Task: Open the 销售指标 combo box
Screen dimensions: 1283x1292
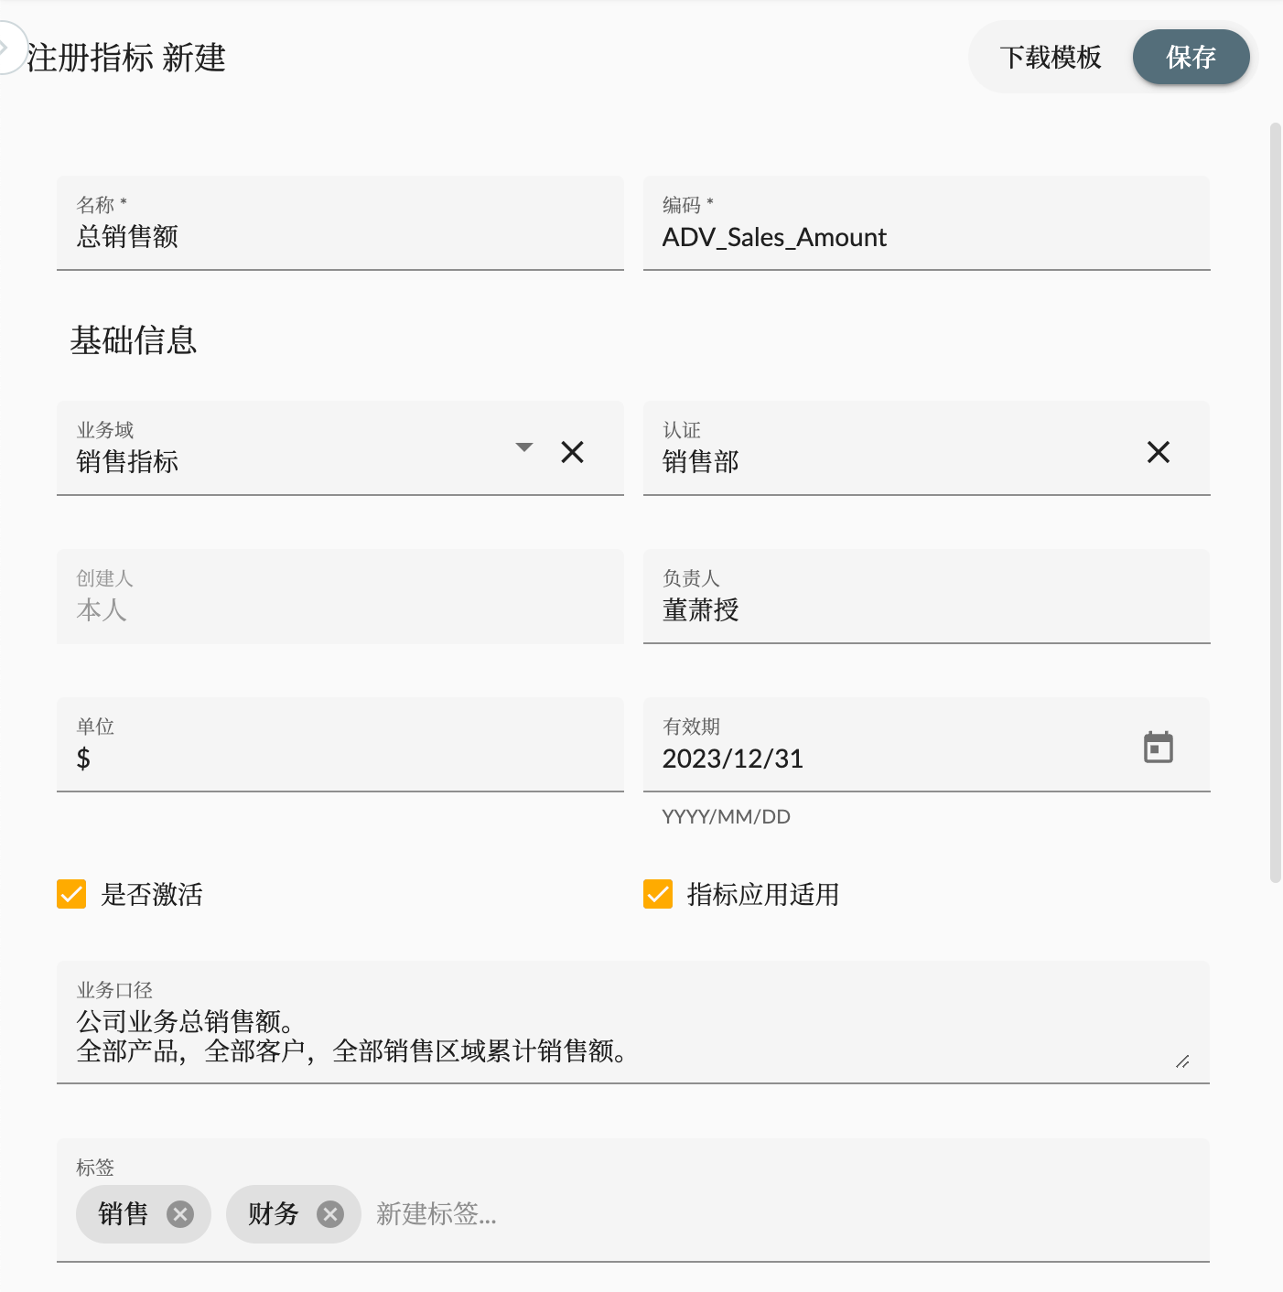Action: pos(275,461)
